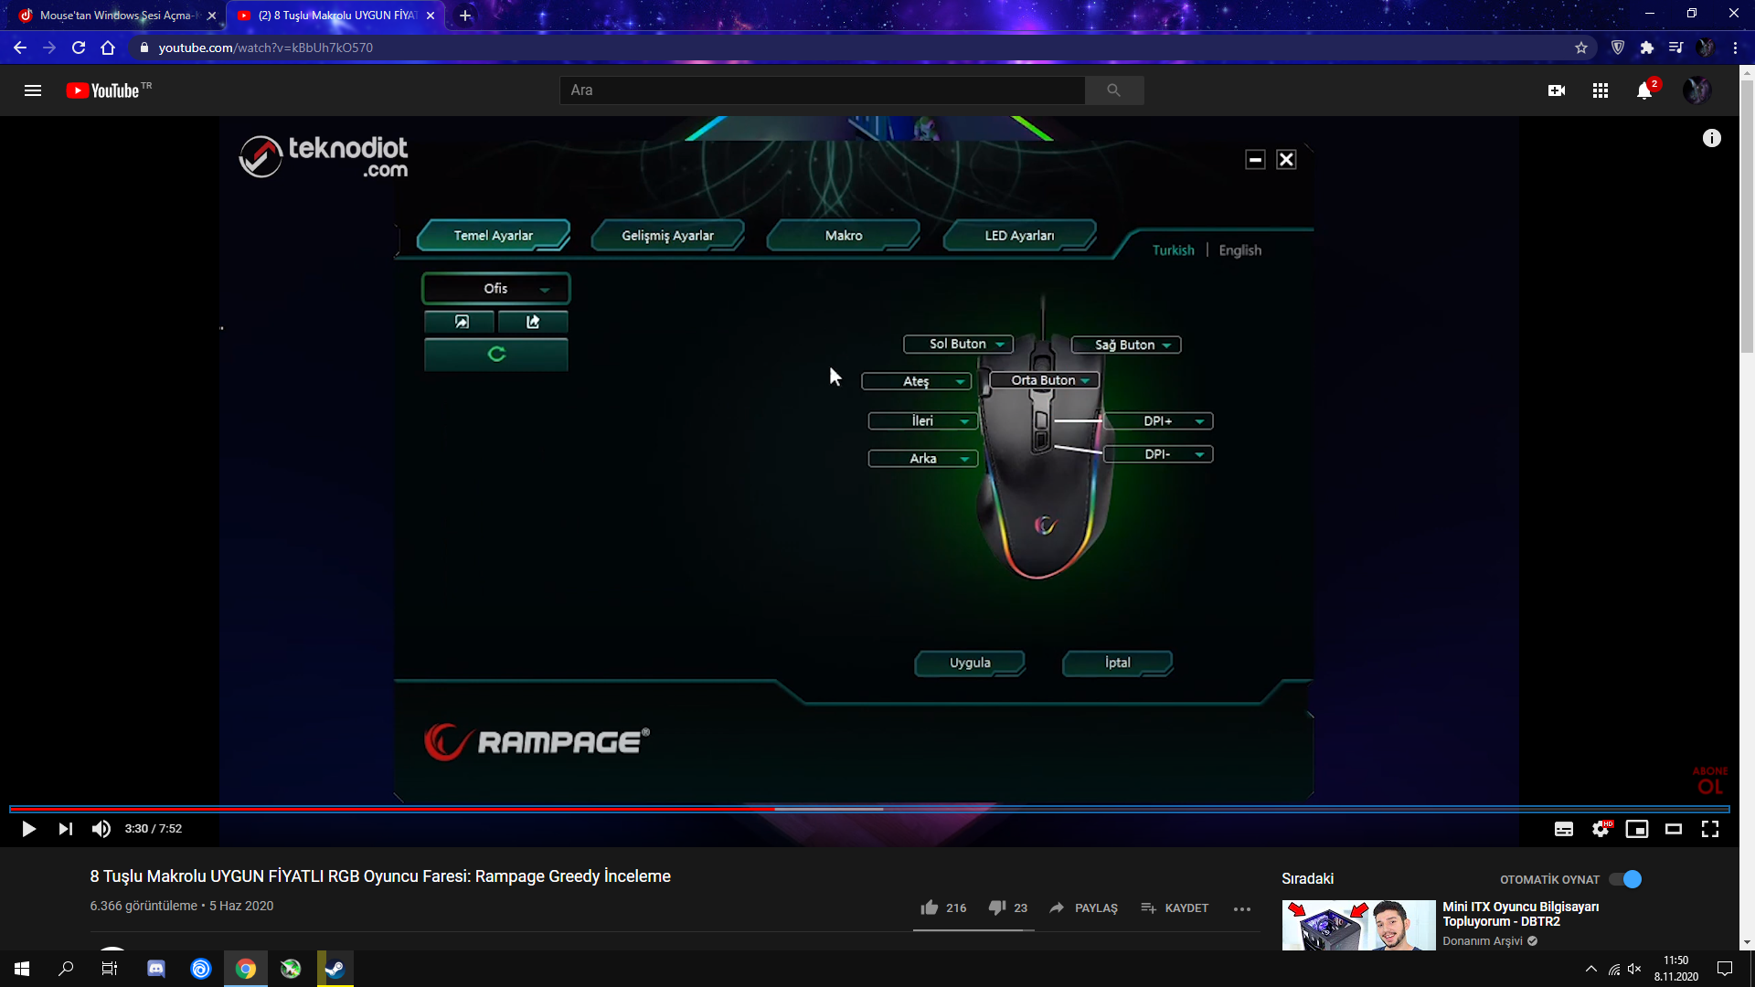Open Chrome extensions puzzle menu
Screen dimensions: 1755x987
pos(1646,48)
